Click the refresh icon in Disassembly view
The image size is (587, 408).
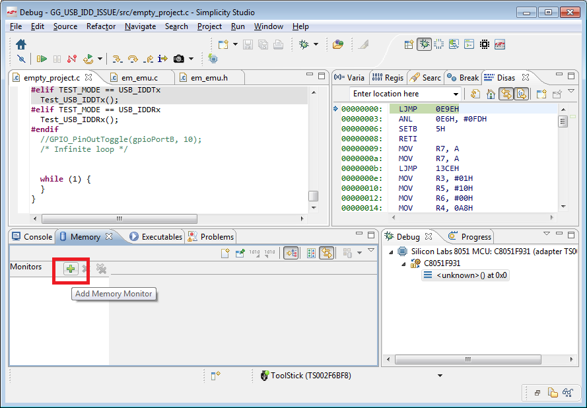[474, 94]
